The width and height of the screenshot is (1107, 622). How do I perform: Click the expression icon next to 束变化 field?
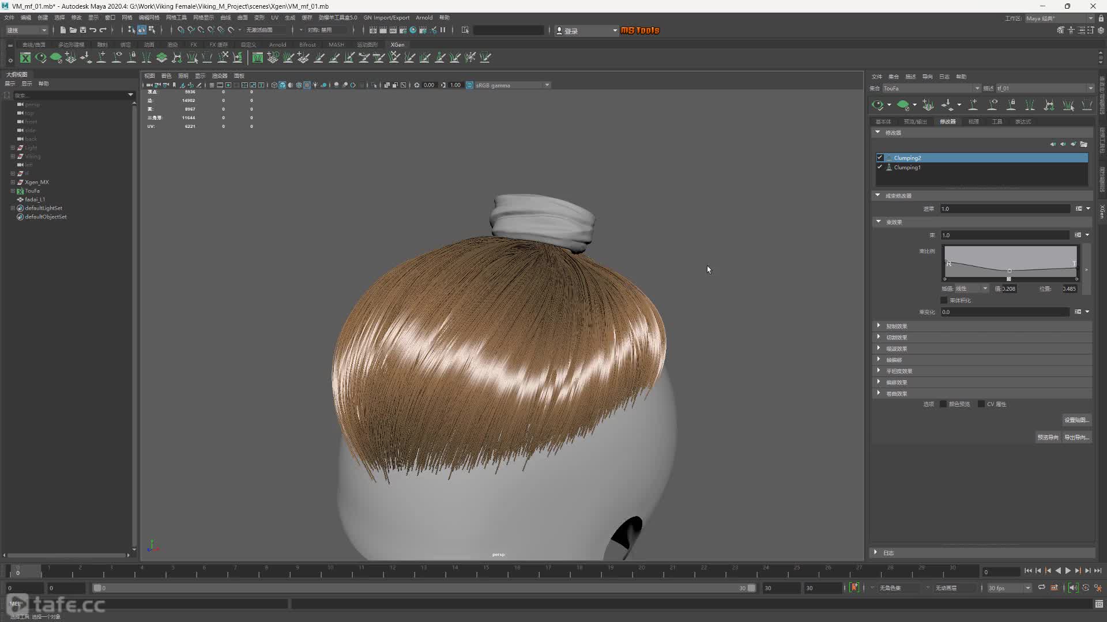click(x=1078, y=312)
